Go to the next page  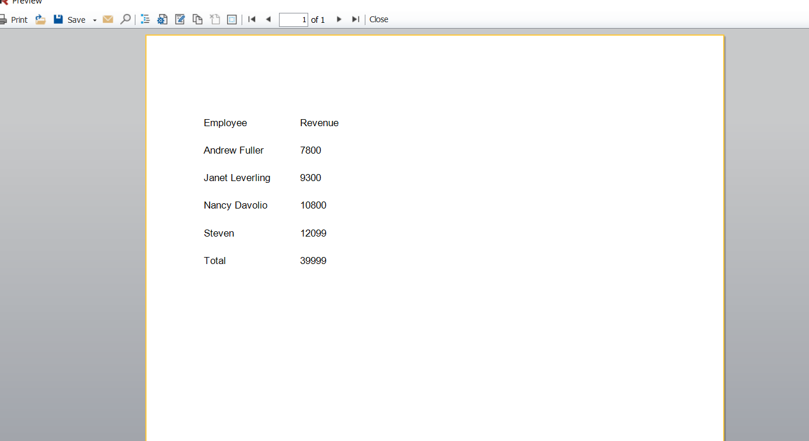pos(339,19)
